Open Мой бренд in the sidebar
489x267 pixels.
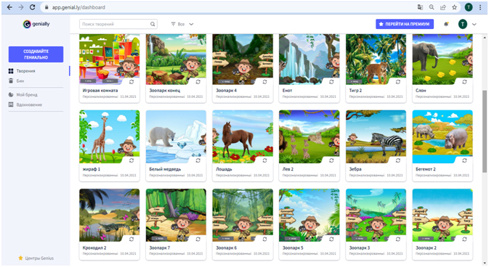tap(23, 95)
